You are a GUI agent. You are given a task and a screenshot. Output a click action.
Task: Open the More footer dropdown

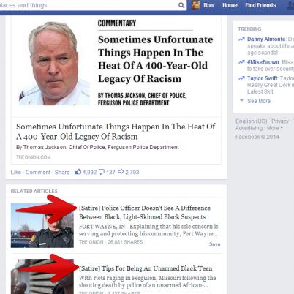pos(274,128)
